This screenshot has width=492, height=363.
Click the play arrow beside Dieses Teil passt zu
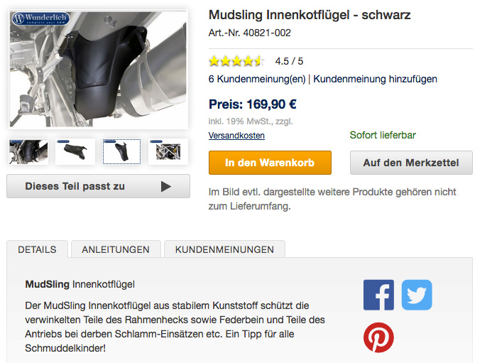[166, 187]
